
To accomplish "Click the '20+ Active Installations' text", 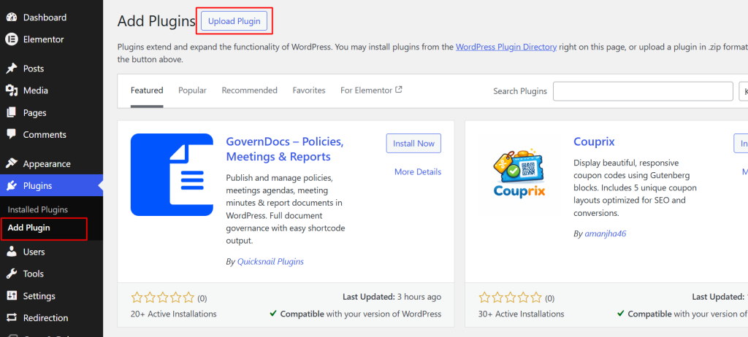I will tap(174, 314).
